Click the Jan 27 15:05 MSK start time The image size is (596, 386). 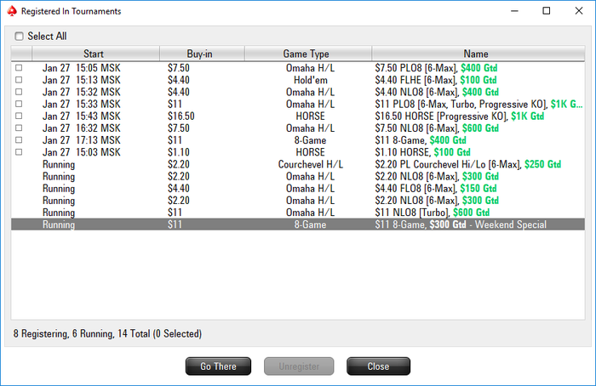[x=82, y=68]
